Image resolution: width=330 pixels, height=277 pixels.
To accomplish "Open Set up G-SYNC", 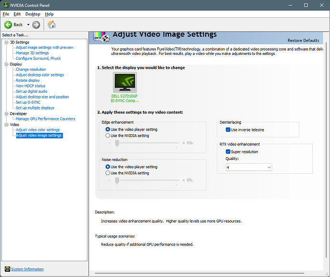I will tap(28, 102).
